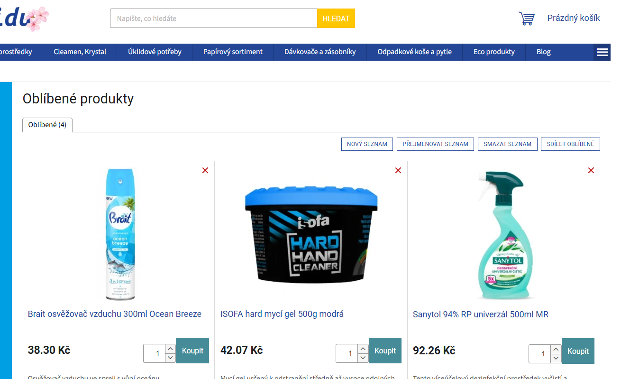Buy the Sanytol cleaner with Koupit

[x=578, y=351]
